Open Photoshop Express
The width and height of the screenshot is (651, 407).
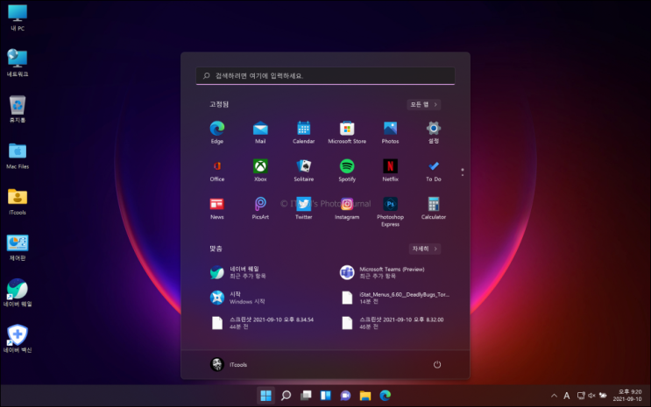[390, 212]
